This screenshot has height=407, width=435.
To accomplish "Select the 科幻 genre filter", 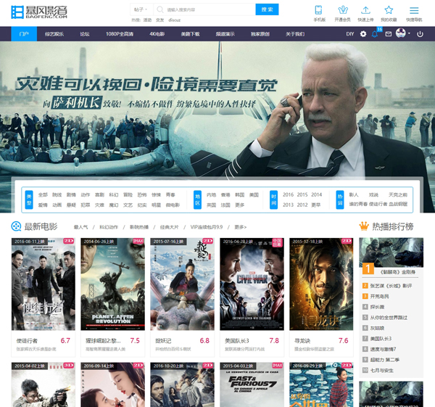I will pos(113,194).
